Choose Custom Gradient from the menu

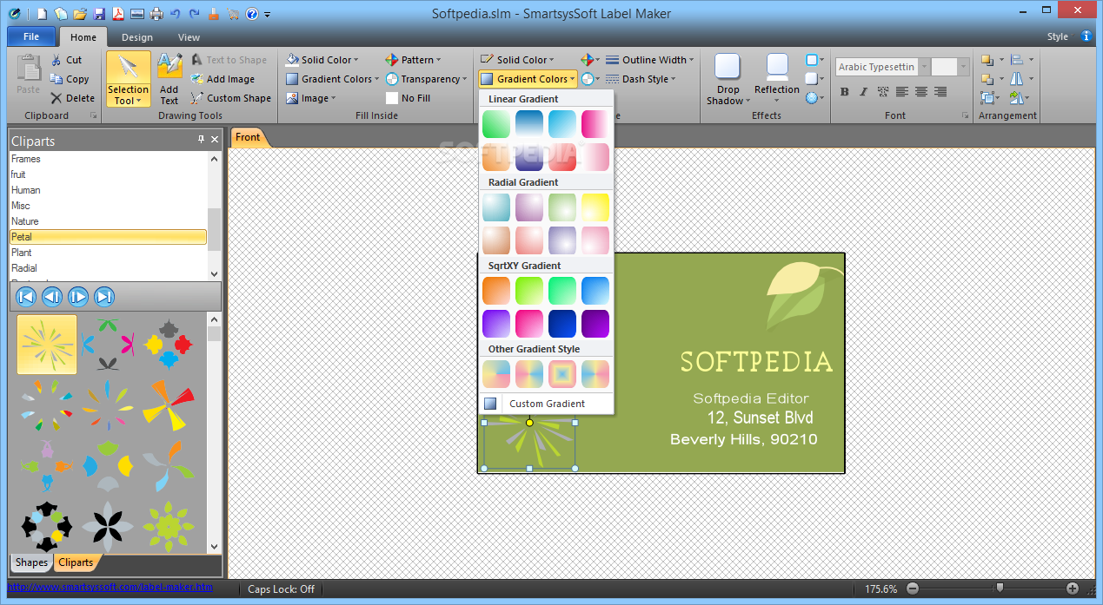tap(546, 404)
